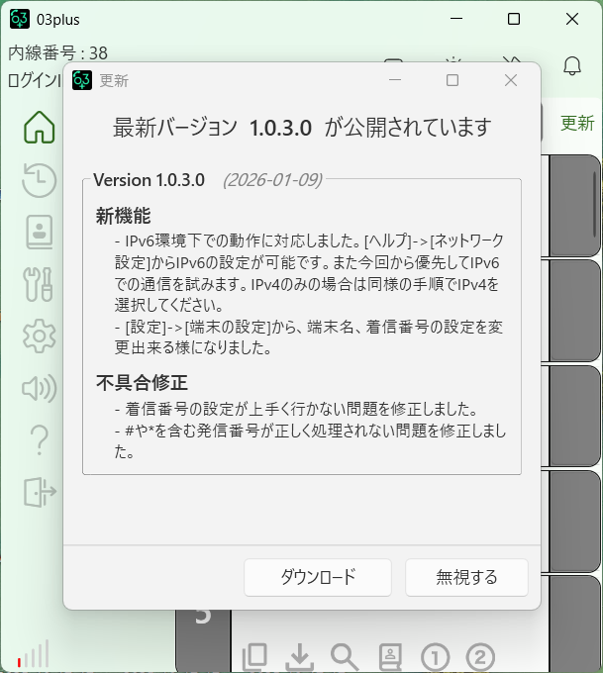Select the green 更新 tab label
This screenshot has width=603, height=673.
click(577, 123)
